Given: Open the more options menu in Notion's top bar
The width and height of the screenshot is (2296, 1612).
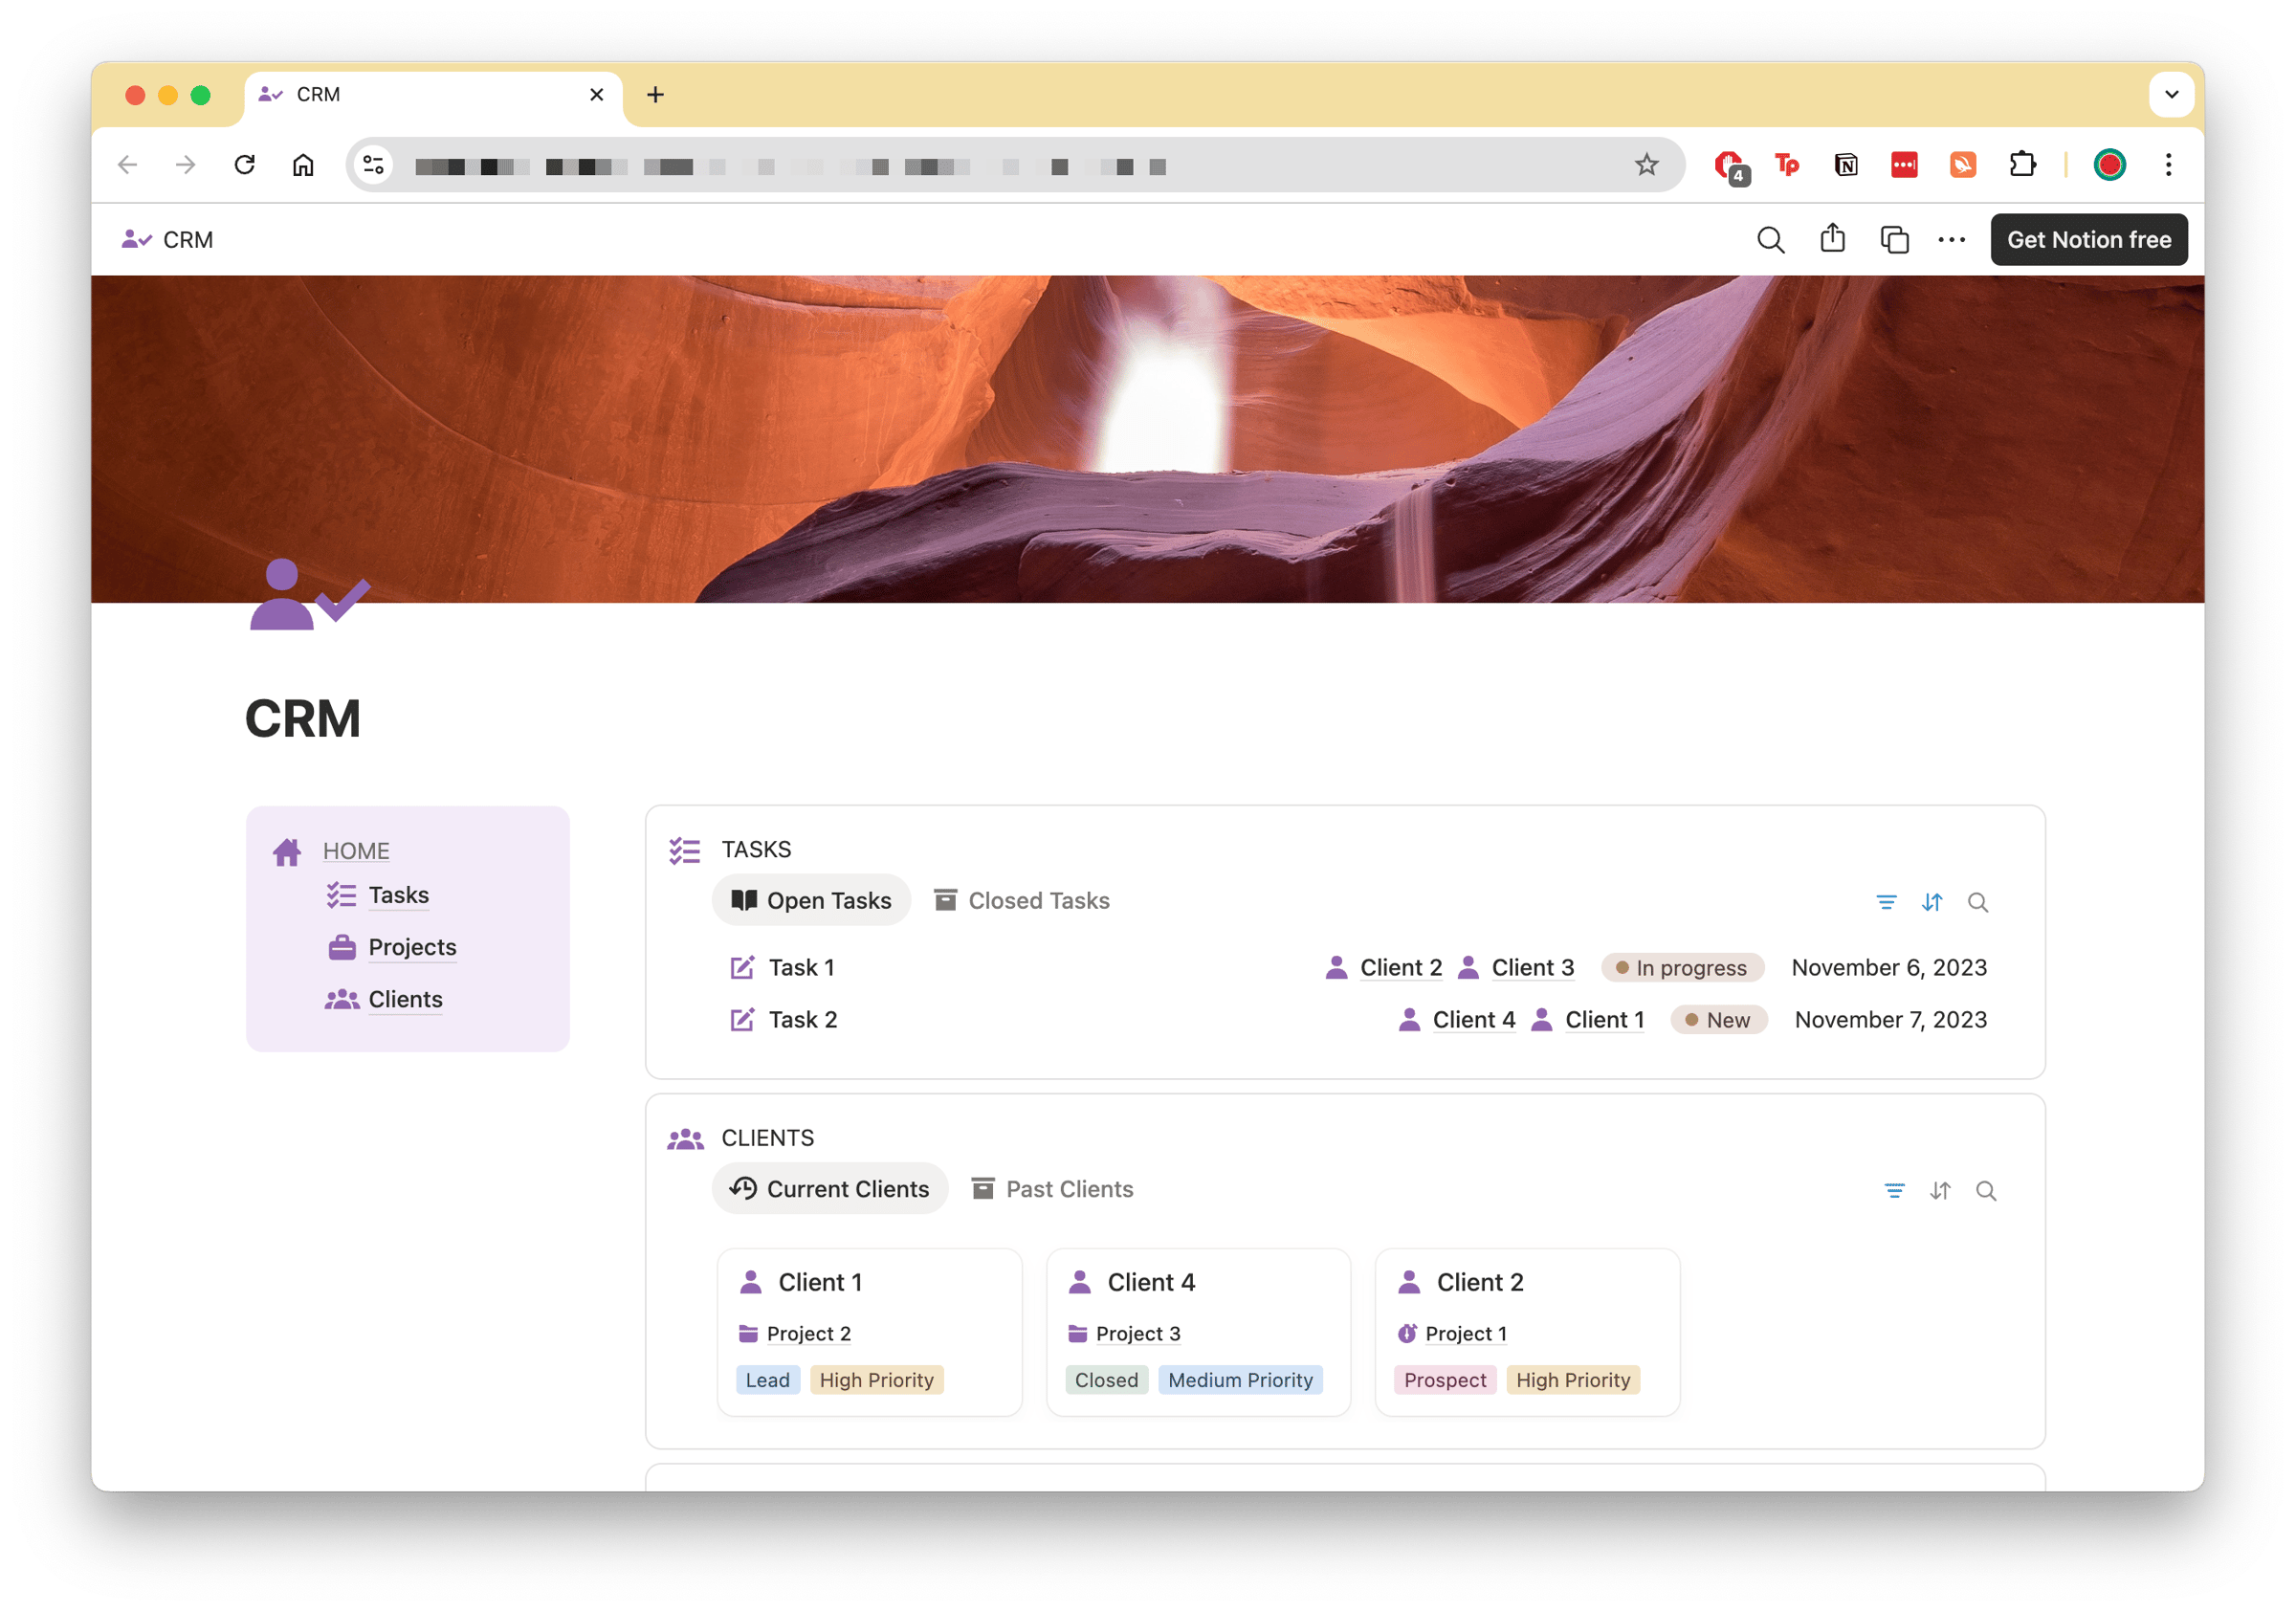Looking at the screenshot, I should [1950, 239].
